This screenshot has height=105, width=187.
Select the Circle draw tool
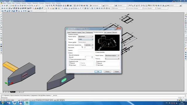tap(1, 27)
